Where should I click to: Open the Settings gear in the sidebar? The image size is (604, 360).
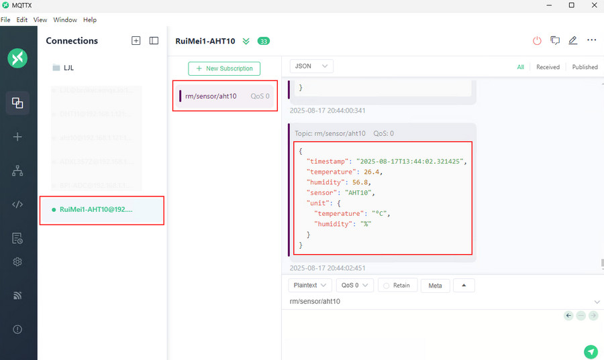(x=17, y=262)
